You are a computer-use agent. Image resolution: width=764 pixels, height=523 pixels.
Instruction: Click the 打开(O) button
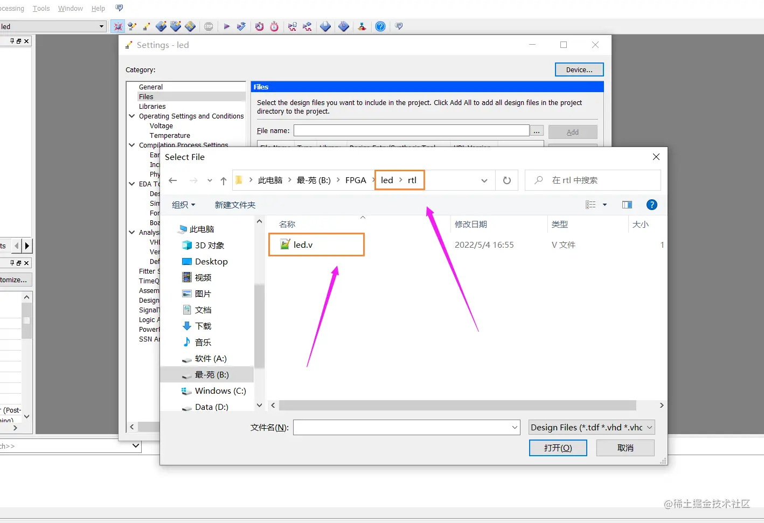[x=558, y=448]
